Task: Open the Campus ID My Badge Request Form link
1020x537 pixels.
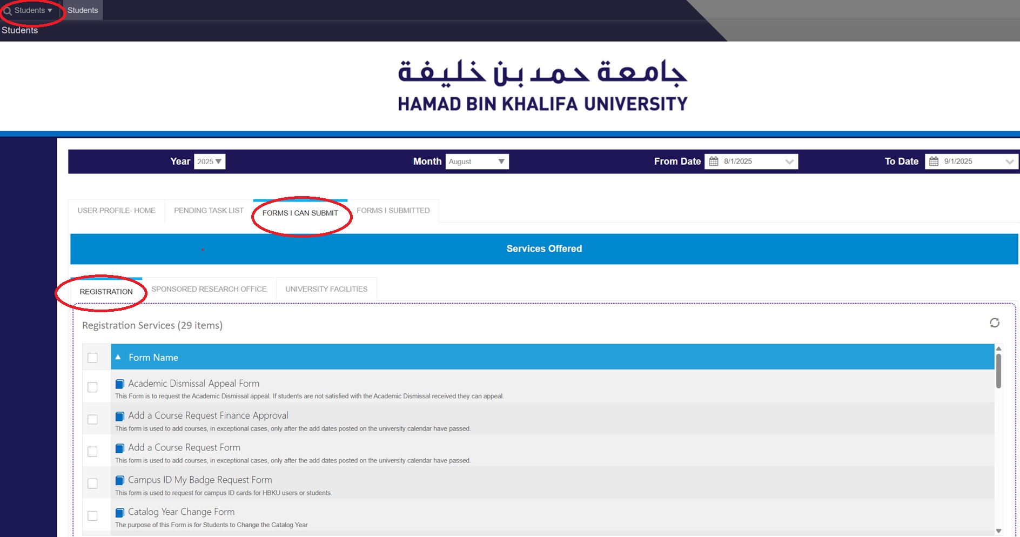Action: 200,480
